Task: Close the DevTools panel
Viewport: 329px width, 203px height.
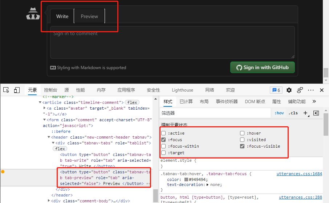Action: (322, 90)
